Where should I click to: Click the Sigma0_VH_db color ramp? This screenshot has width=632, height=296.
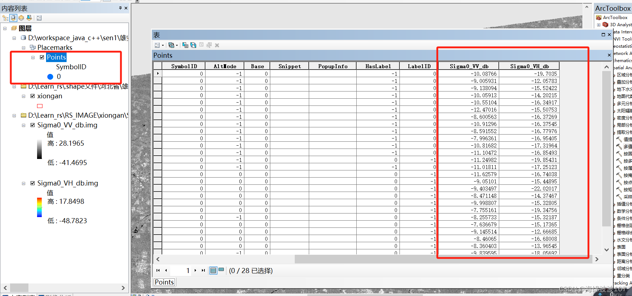pyautogui.click(x=39, y=207)
